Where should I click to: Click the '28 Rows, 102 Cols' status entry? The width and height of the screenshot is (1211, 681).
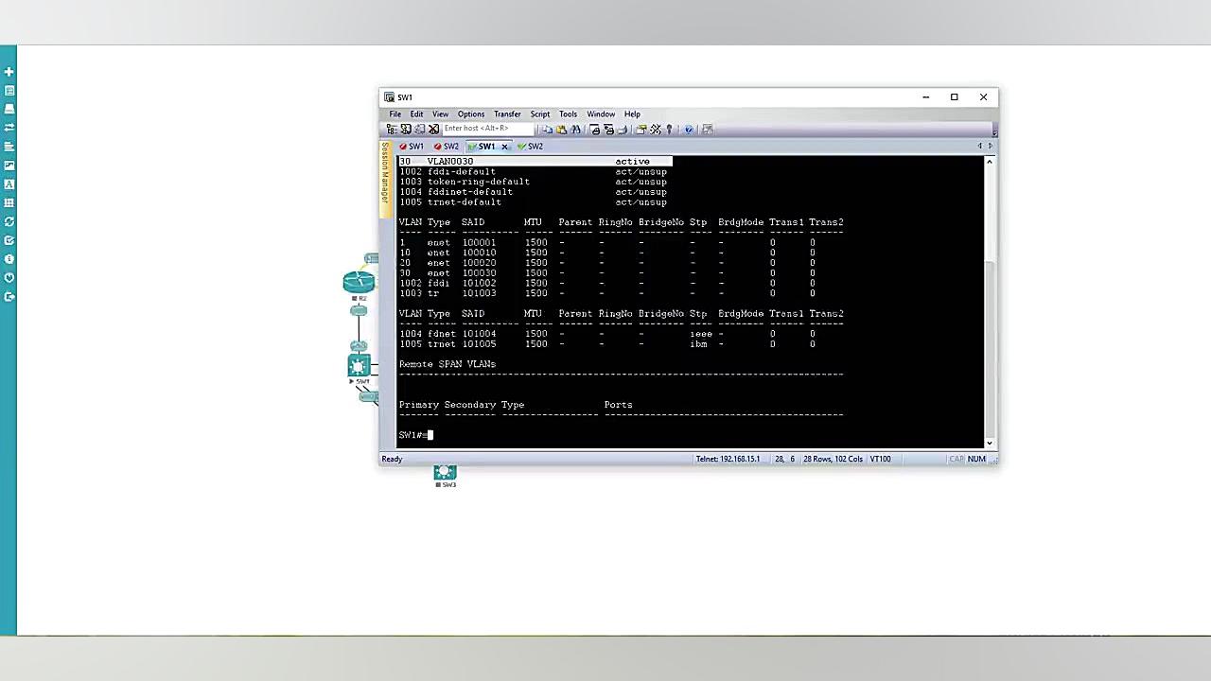[833, 459]
